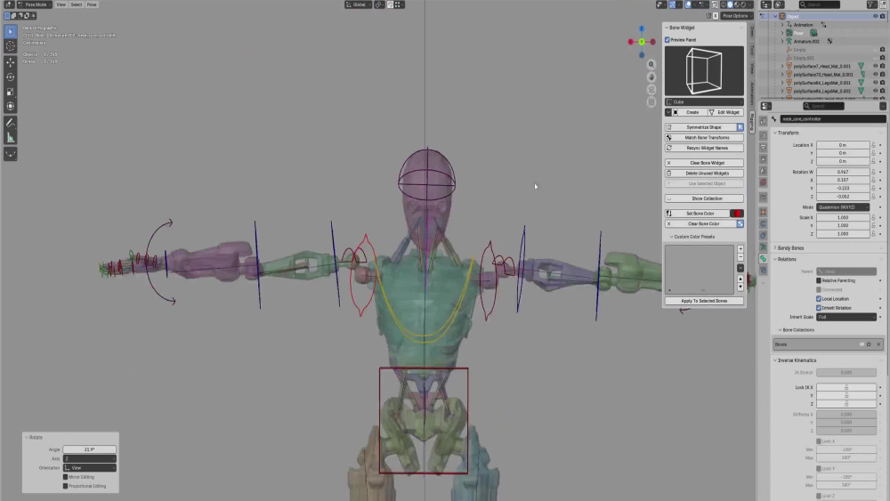This screenshot has height=501, width=890.
Task: Toggle Inherit Rotation checkbox
Action: click(x=819, y=308)
